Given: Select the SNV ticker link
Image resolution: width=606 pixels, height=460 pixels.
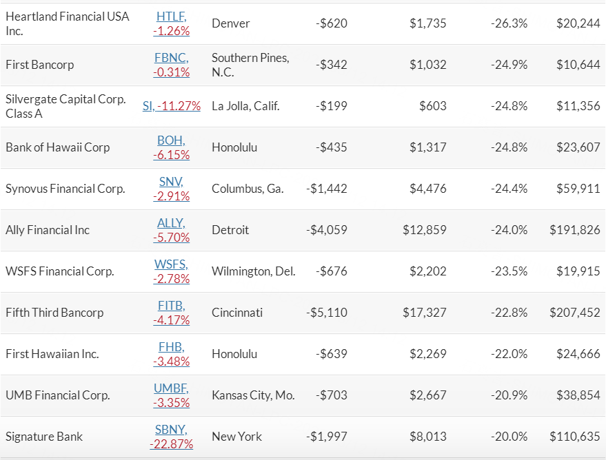Looking at the screenshot, I should click(171, 182).
